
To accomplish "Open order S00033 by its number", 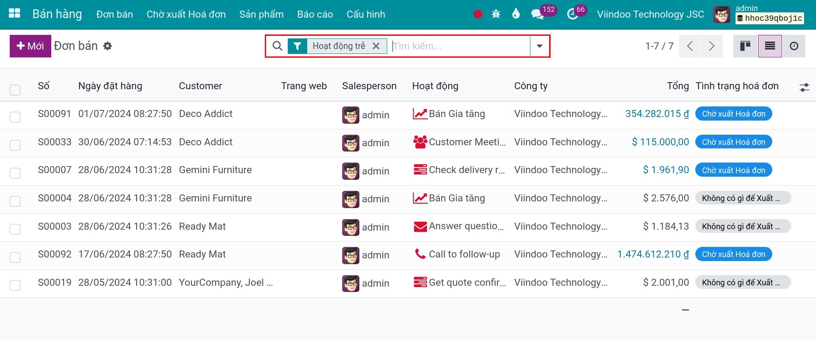I will pos(54,142).
